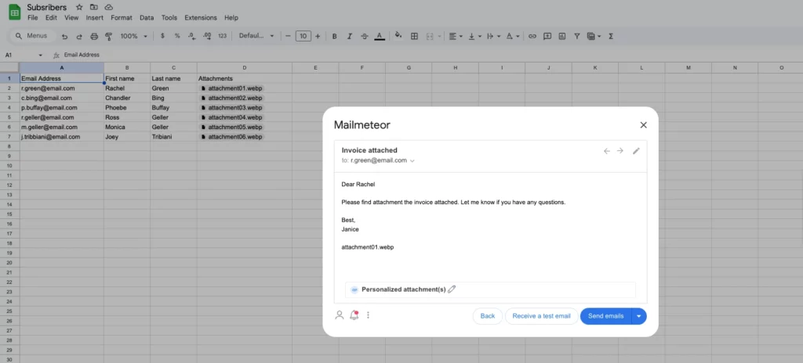Screen dimensions: 803x363
Task: Click Receive a test email button
Action: click(541, 316)
